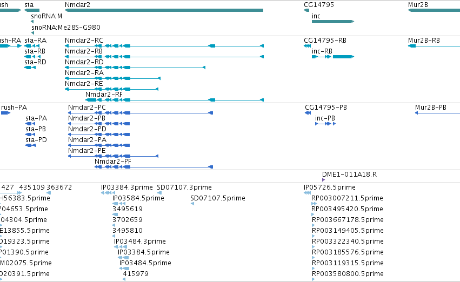Select the CG14795-PB protein label
The height and width of the screenshot is (282, 460).
pyautogui.click(x=326, y=108)
